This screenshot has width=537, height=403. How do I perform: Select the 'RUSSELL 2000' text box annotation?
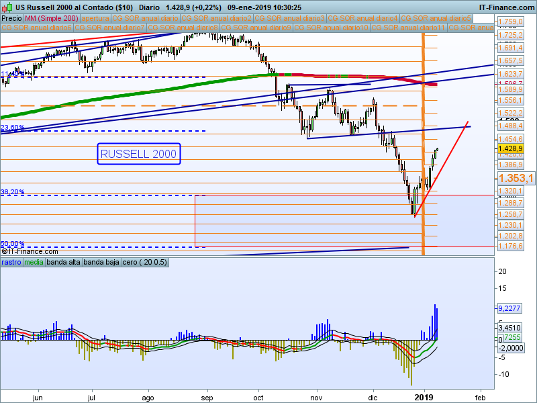coord(139,154)
